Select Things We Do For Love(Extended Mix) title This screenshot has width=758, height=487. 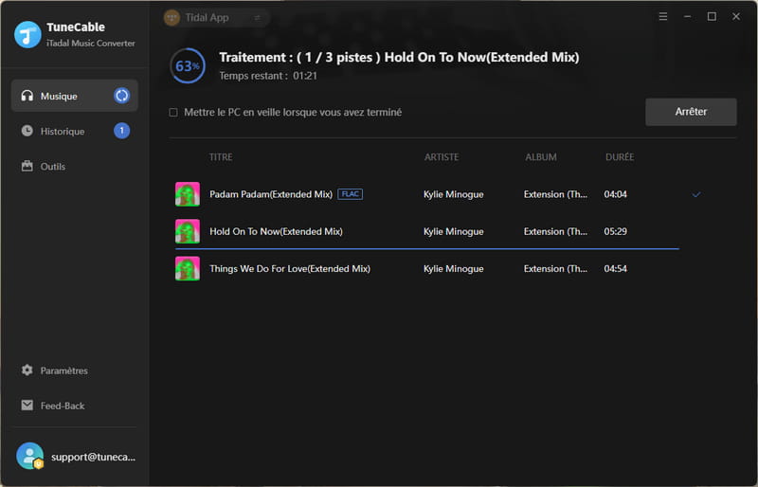(290, 269)
